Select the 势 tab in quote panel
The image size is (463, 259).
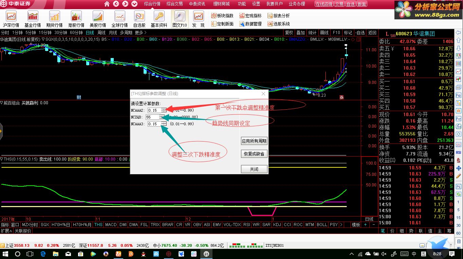(411, 231)
